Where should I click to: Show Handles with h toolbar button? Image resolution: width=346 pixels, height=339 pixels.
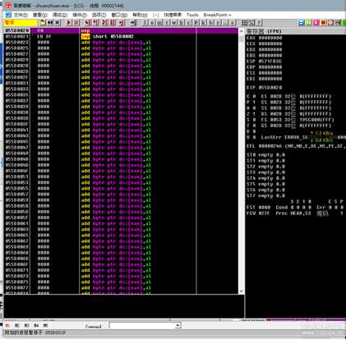[182, 23]
